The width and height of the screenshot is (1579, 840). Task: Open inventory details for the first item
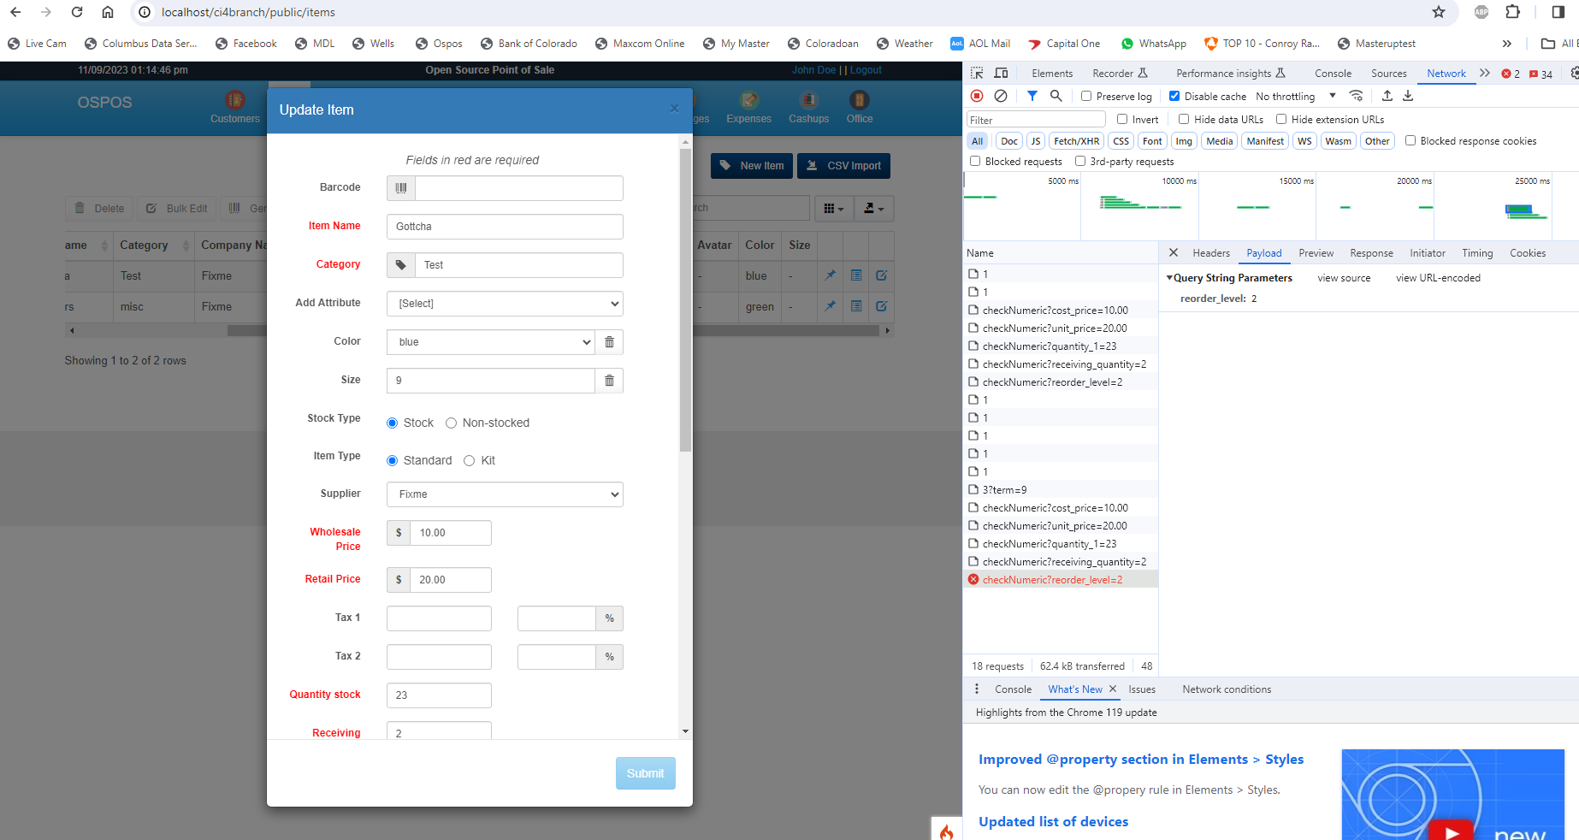coord(855,275)
